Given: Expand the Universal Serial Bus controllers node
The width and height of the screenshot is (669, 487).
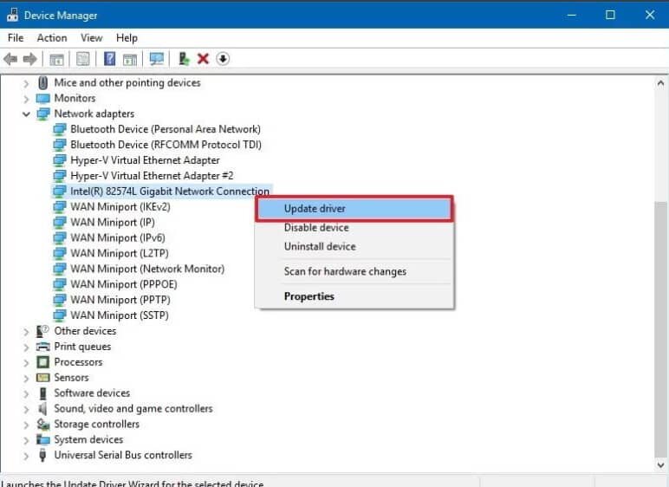Looking at the screenshot, I should 26,456.
